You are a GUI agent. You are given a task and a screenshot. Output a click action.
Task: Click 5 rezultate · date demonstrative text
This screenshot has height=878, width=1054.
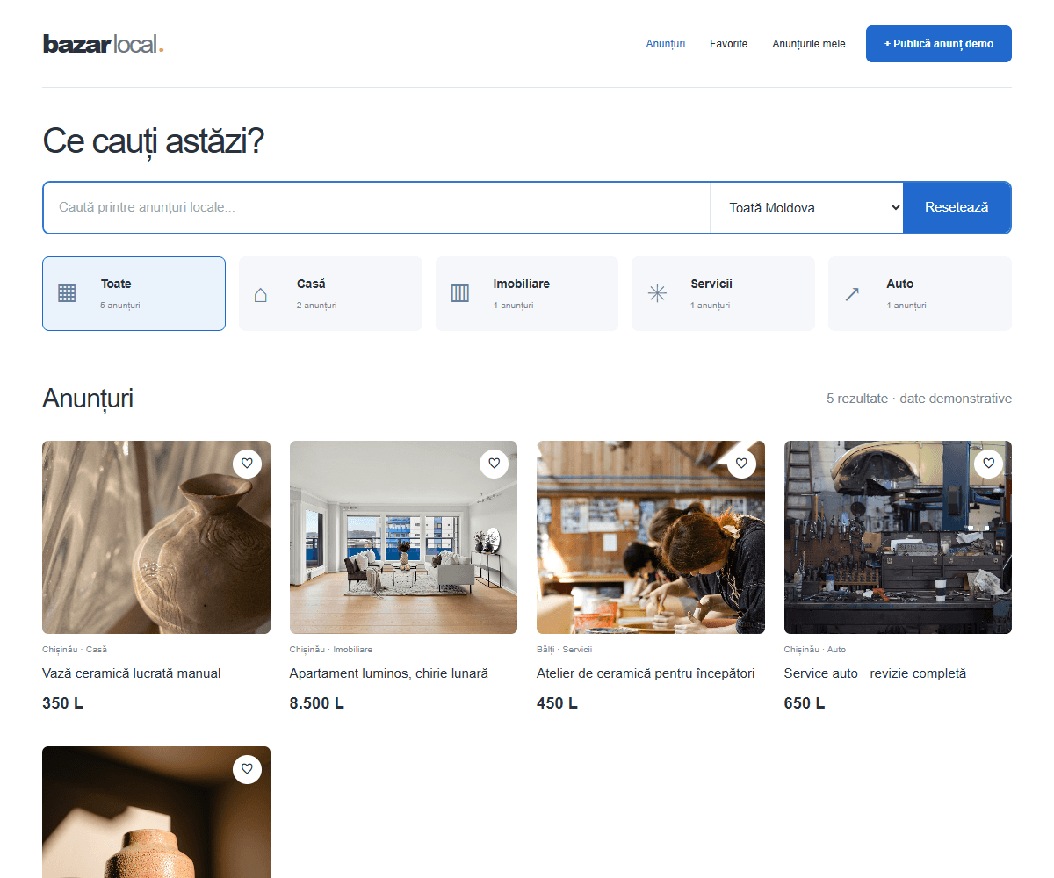(919, 399)
